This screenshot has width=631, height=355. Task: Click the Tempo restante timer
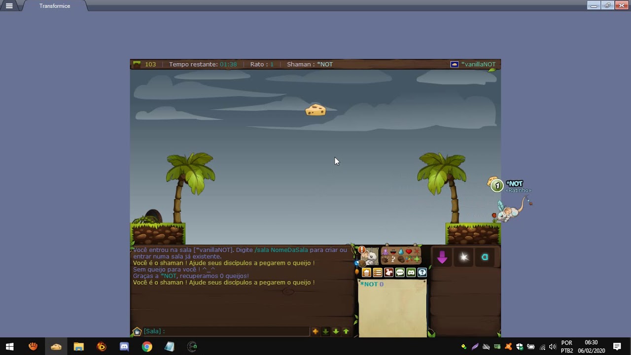coord(203,64)
